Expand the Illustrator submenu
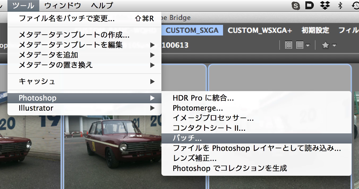Viewport: 359px width, 189px height. tap(84, 108)
